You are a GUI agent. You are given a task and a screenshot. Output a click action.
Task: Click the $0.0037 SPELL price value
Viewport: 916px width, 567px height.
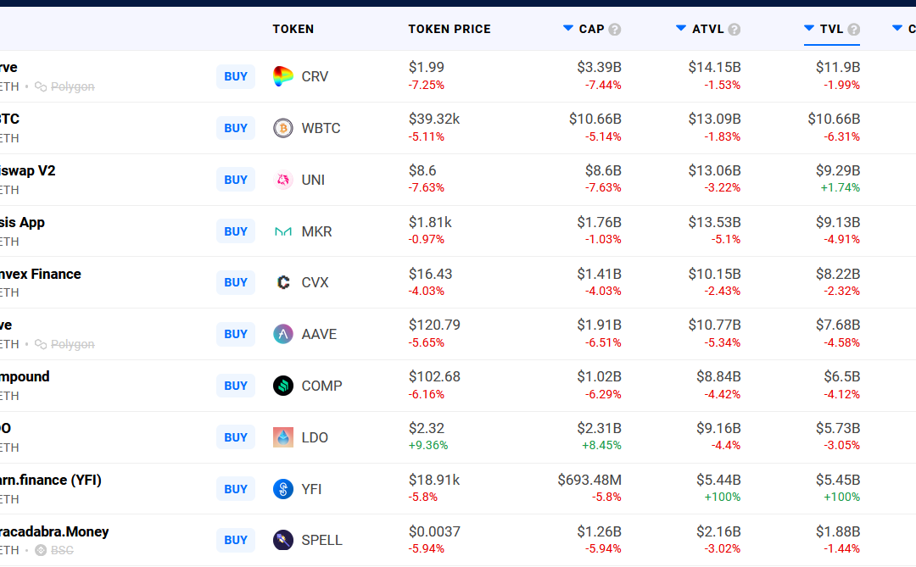[x=434, y=531]
